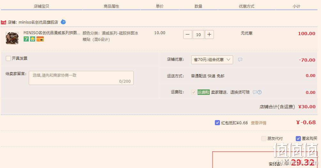The width and height of the screenshot is (321, 168).
Task: Click the green 7-day return badge
Action: click(x=26, y=39)
